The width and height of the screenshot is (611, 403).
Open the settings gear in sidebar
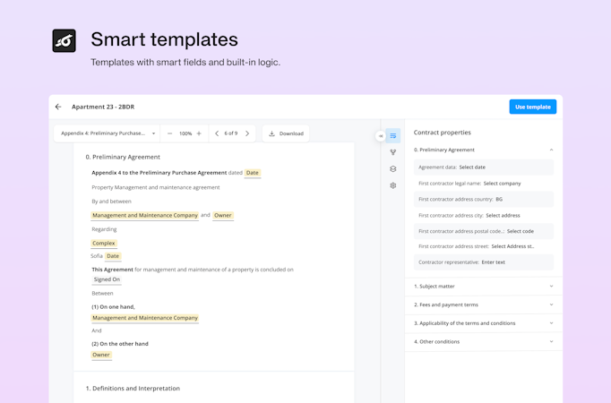pos(393,185)
